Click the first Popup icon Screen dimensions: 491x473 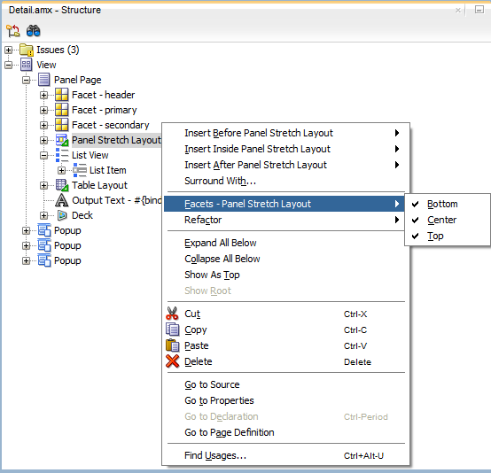click(x=44, y=230)
